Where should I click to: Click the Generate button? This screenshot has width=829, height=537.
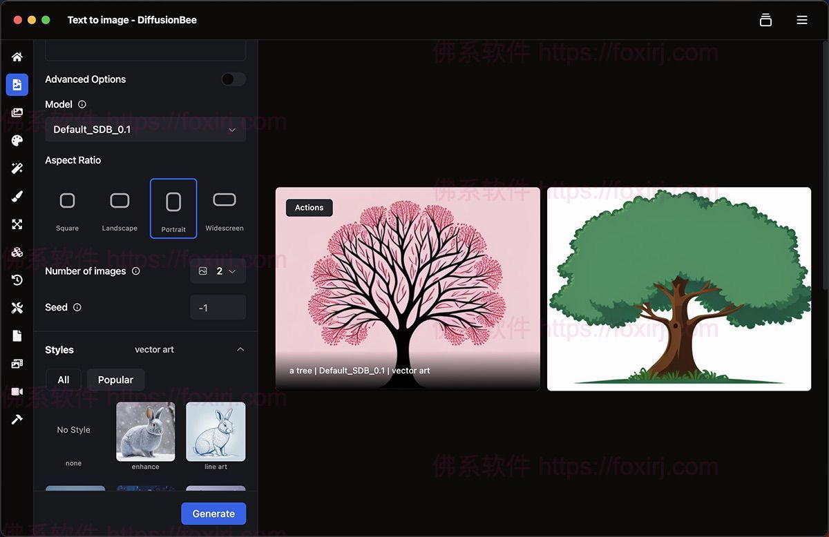coord(213,514)
